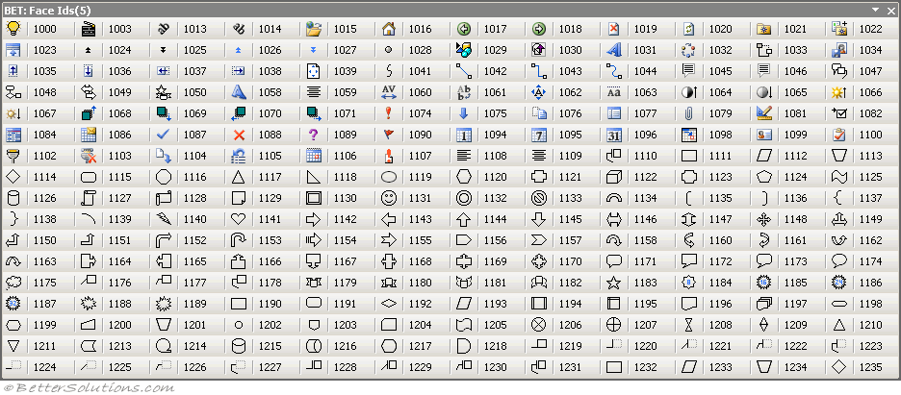901x395 pixels.
Task: Click the funnel filter icon 1102
Action: [13, 156]
